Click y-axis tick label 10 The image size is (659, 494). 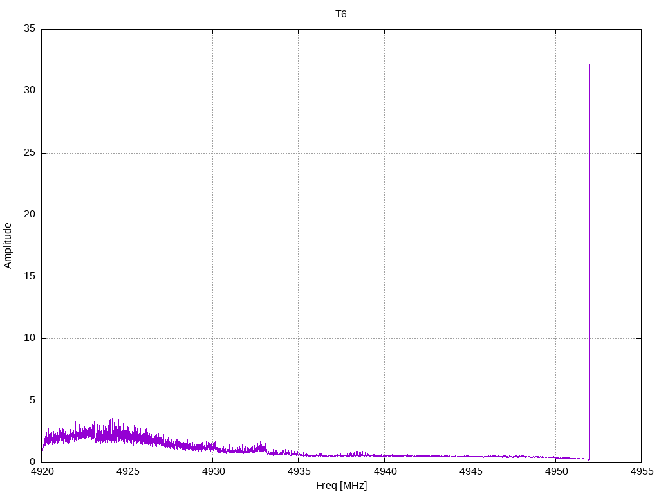pyautogui.click(x=30, y=338)
